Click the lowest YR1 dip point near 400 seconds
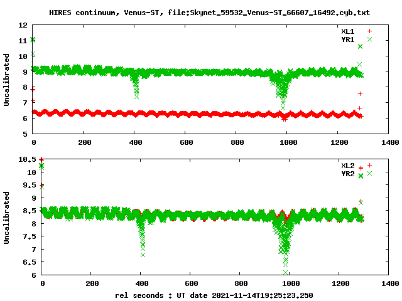402x301 pixels. [x=136, y=97]
